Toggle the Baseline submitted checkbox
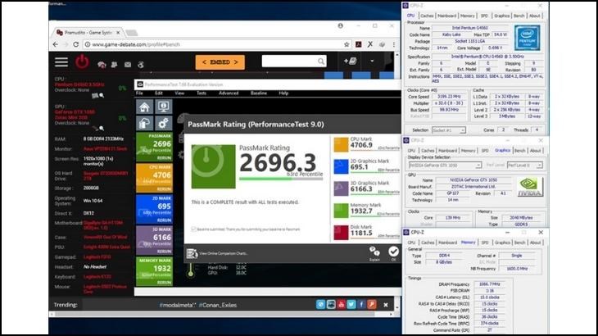 pos(193,229)
